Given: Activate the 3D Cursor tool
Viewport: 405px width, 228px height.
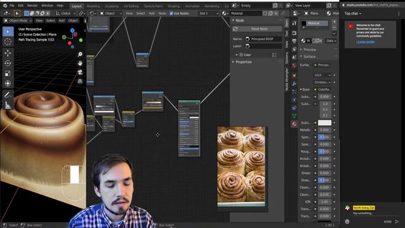Looking at the screenshot, I should [8, 41].
